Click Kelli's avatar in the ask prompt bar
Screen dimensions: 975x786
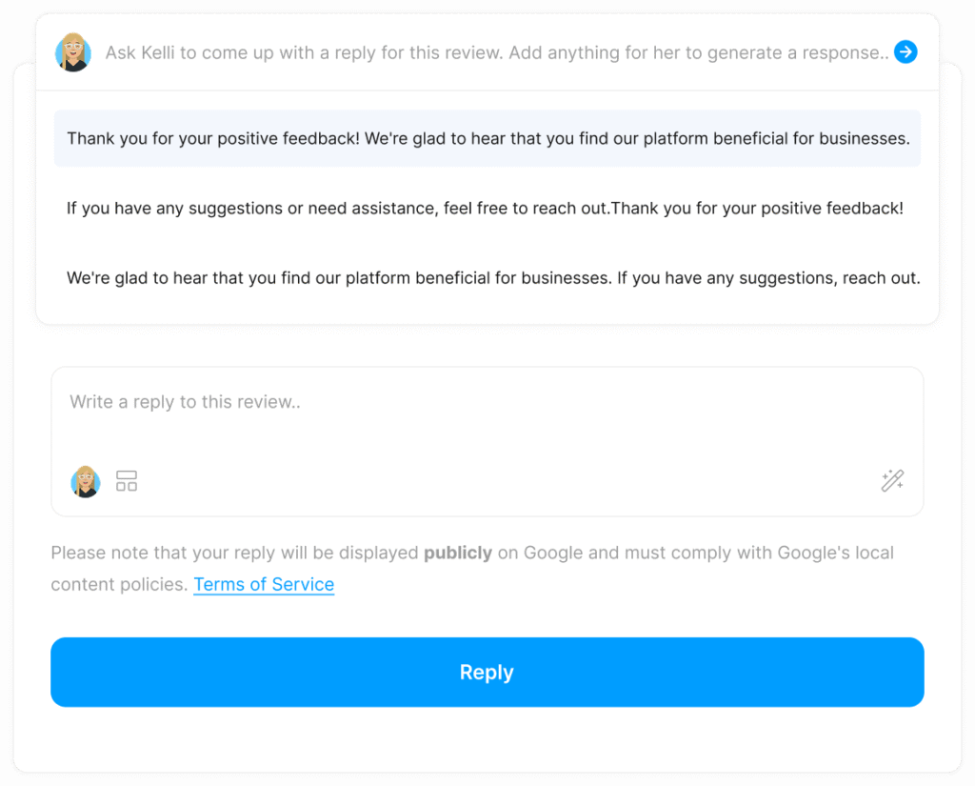click(73, 52)
